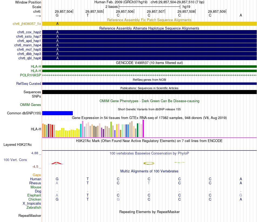This screenshot has height=222, width=257.
Task: Click the Elephant G in the last column
Action: [x=241, y=195]
